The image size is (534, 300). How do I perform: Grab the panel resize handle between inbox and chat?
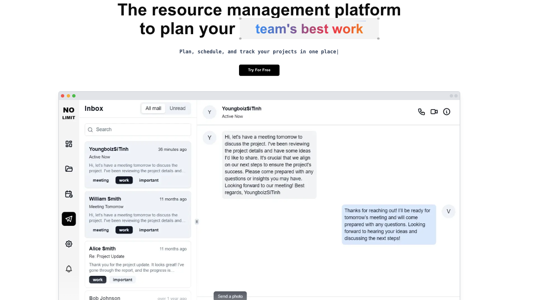coord(196,222)
